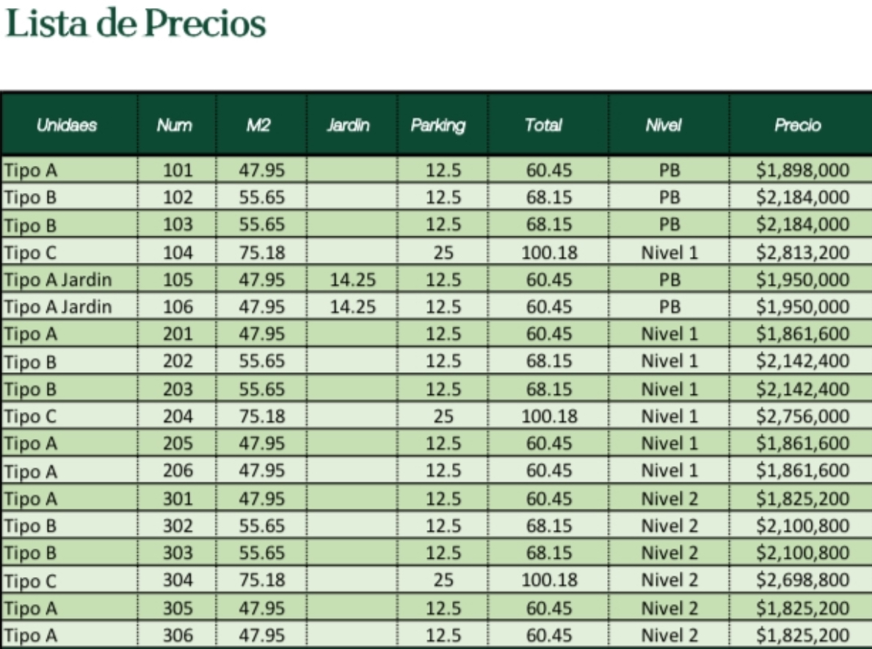Click the "Tipo C" cell for unit 204

30,417
